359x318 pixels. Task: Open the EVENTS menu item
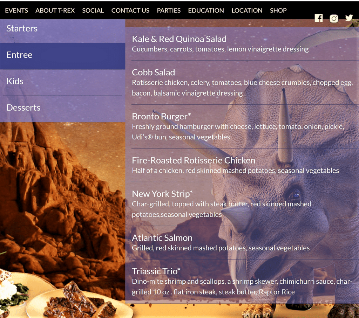(16, 11)
